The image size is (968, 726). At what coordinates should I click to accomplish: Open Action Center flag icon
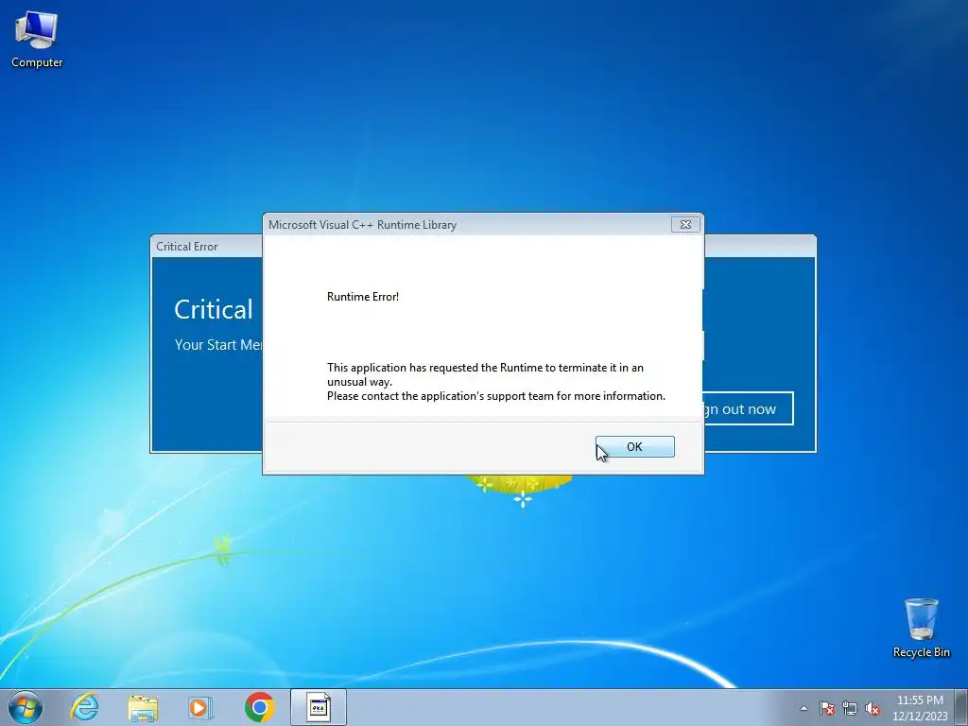[826, 708]
